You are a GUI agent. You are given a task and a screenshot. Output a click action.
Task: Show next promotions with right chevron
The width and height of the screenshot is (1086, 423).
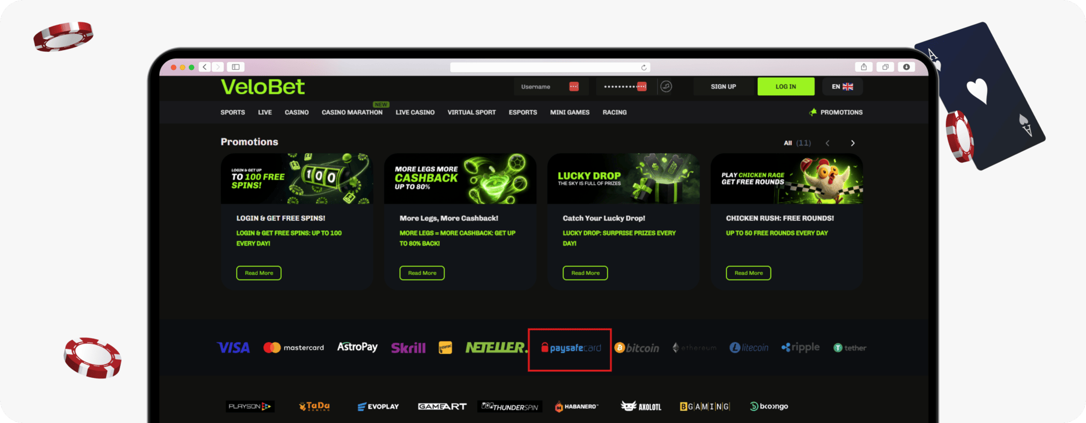(853, 143)
